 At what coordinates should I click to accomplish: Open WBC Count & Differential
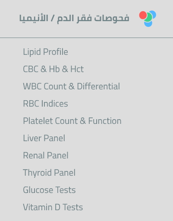coord(72,86)
